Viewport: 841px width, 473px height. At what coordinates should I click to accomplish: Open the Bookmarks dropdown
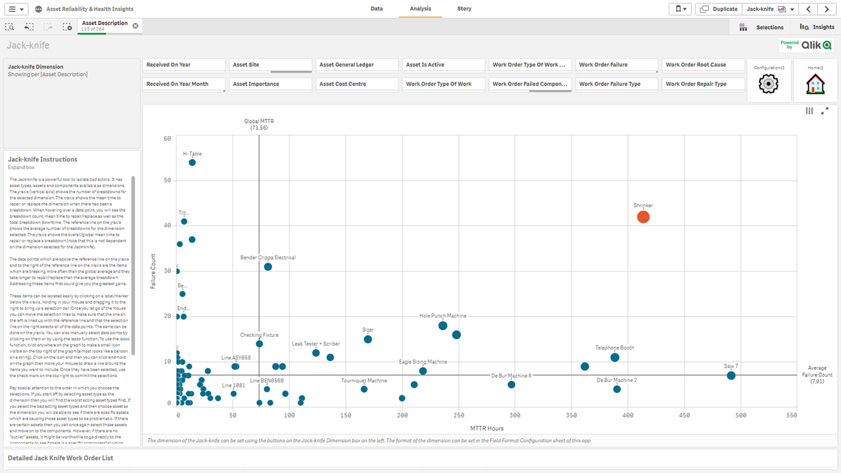coord(679,9)
